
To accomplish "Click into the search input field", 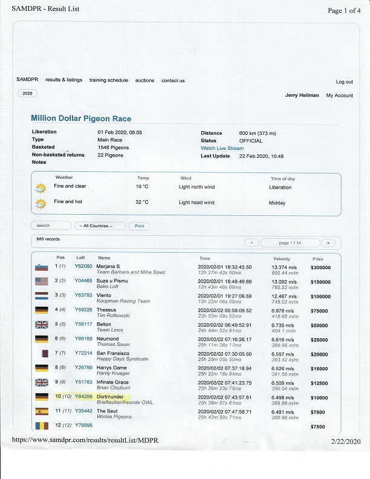I will (50, 226).
